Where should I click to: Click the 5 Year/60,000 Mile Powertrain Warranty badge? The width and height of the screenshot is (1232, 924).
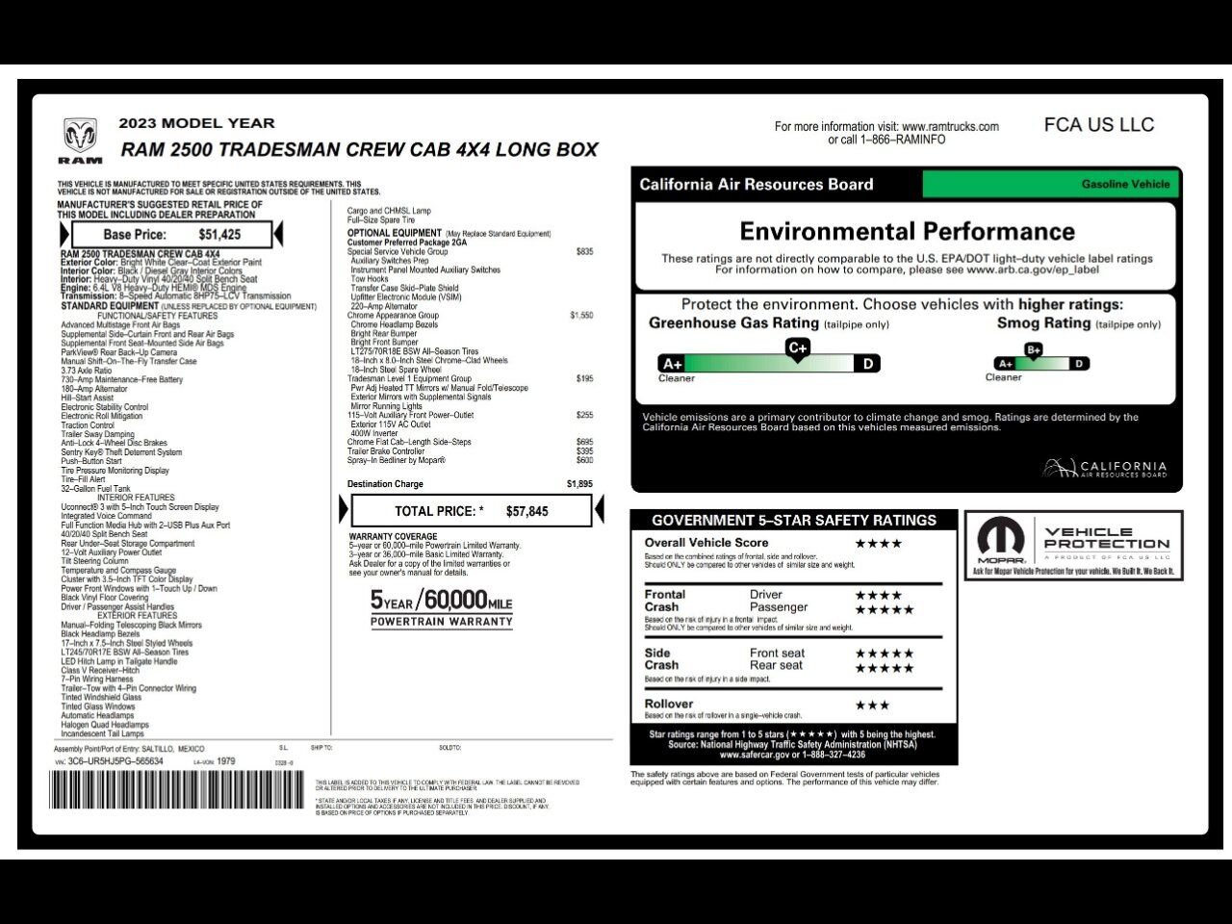coord(442,608)
